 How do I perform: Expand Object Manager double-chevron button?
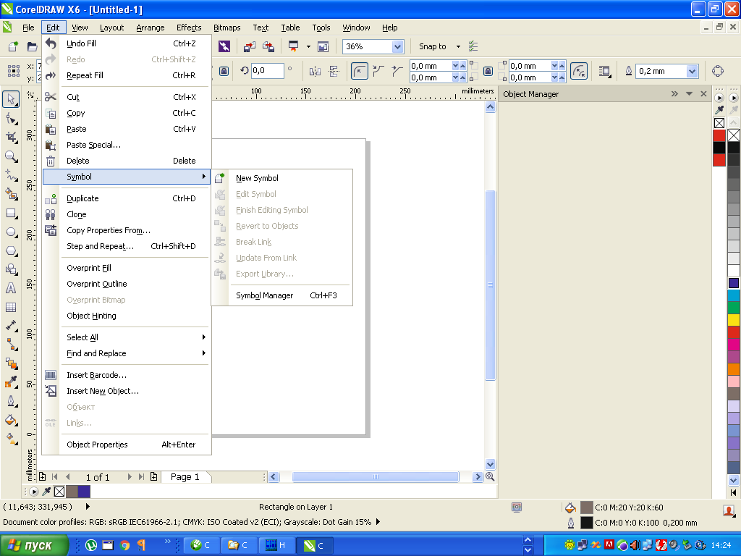coord(674,93)
